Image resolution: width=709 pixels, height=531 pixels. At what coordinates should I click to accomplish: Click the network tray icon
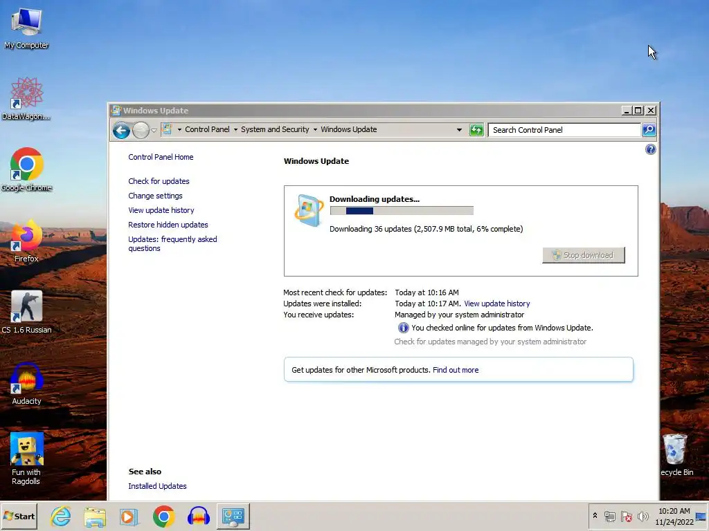(610, 516)
